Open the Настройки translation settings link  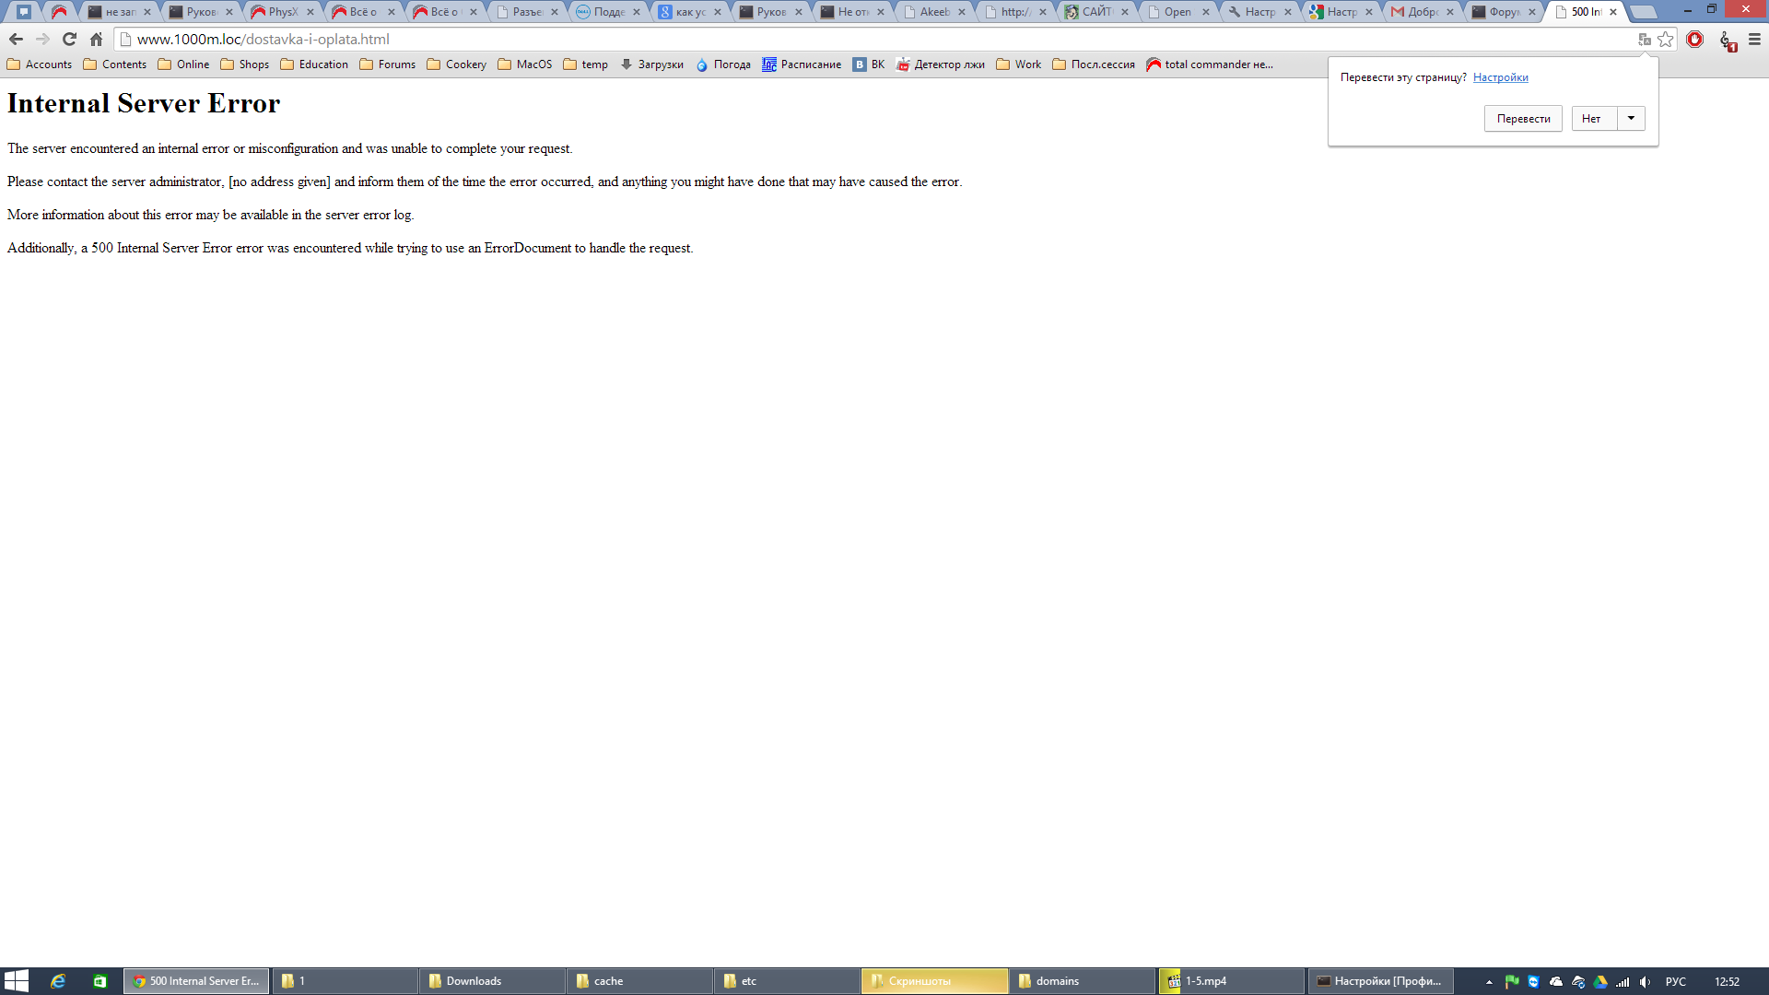(x=1500, y=77)
